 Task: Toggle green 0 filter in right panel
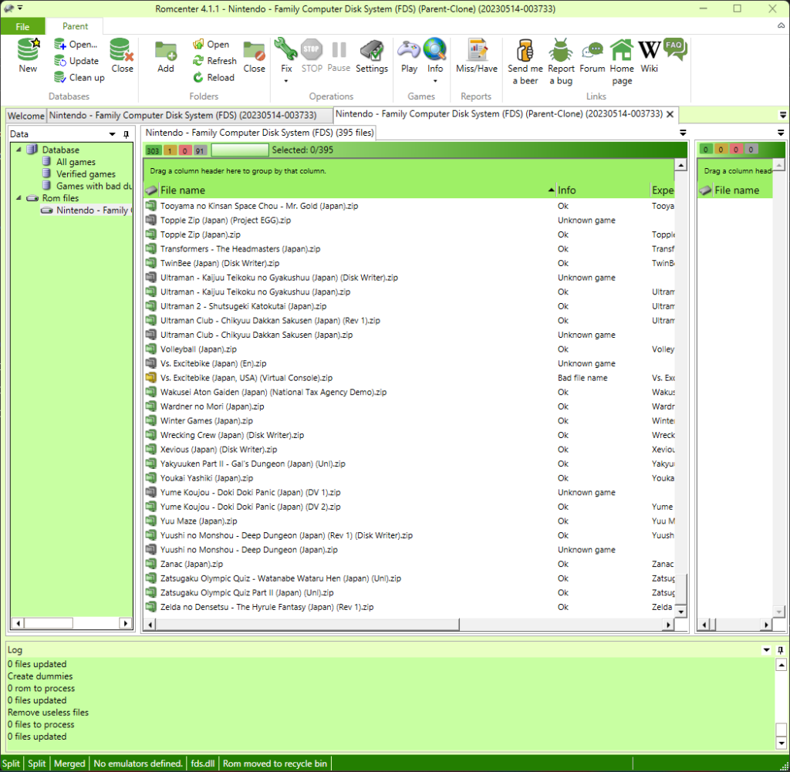706,149
